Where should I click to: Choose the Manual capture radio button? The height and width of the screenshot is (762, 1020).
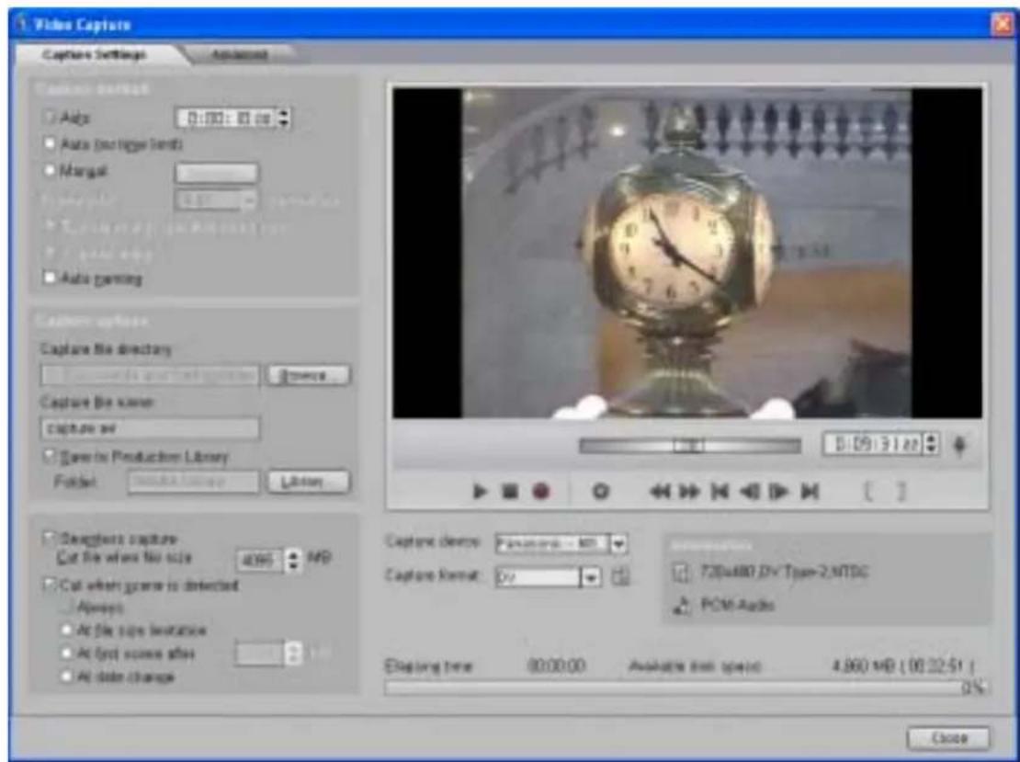(x=50, y=170)
